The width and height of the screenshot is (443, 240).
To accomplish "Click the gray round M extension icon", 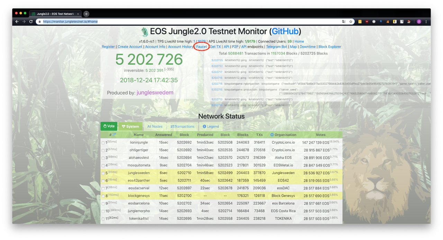I will [x=374, y=21].
